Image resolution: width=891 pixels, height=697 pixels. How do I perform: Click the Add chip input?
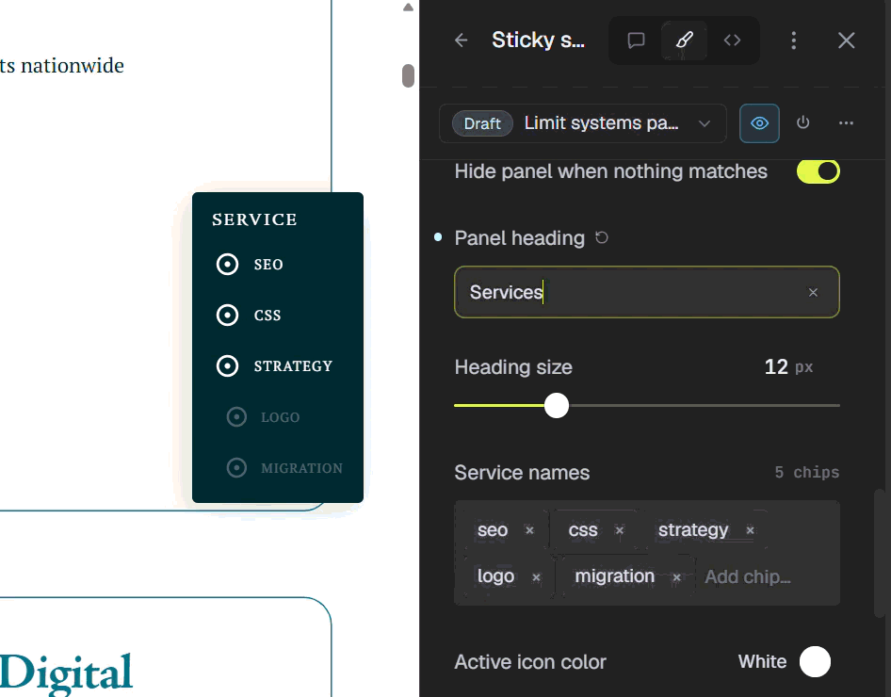point(747,577)
